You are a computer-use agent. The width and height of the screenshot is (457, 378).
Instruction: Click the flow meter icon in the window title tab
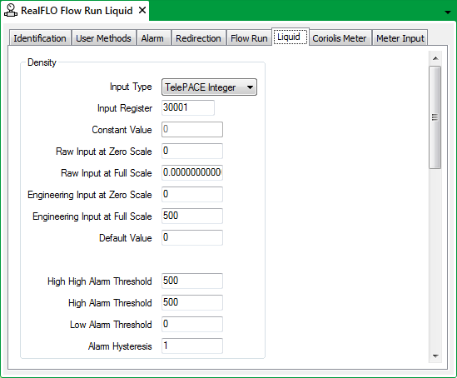pyautogui.click(x=11, y=11)
